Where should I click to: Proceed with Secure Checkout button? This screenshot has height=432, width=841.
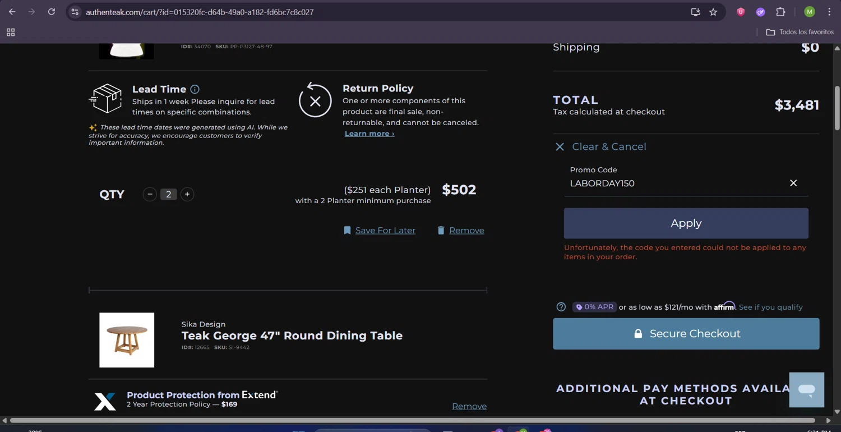pos(686,334)
